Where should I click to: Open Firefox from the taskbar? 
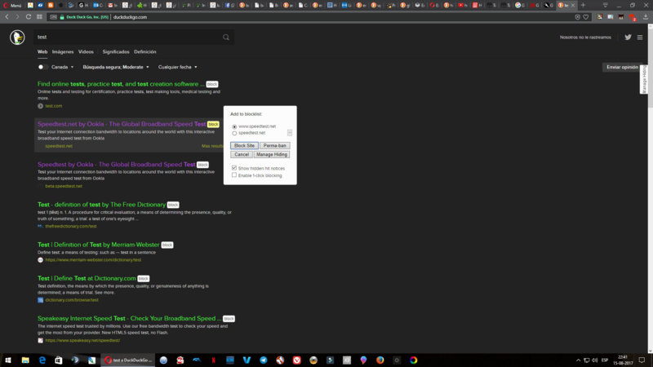tap(380, 360)
